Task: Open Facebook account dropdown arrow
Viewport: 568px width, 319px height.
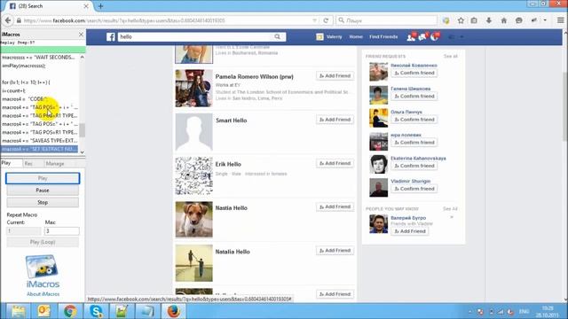Action: 461,37
